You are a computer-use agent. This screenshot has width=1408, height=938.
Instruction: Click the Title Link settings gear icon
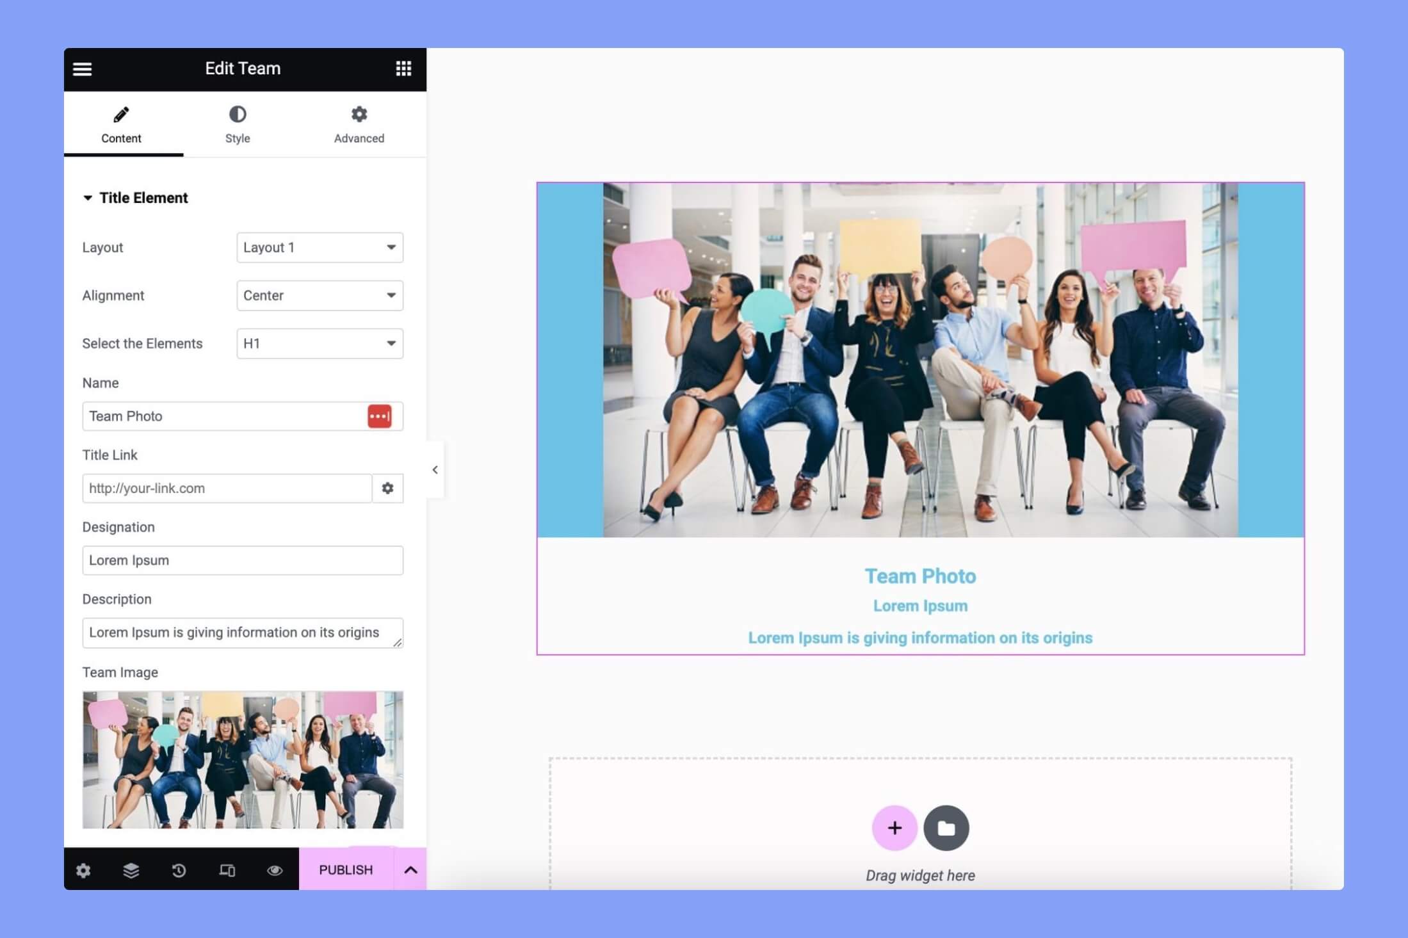point(387,488)
